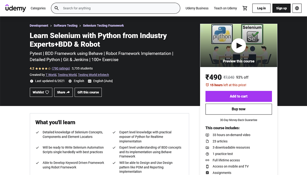Click the 3,735 students text
The image size is (307, 175).
point(82,68)
